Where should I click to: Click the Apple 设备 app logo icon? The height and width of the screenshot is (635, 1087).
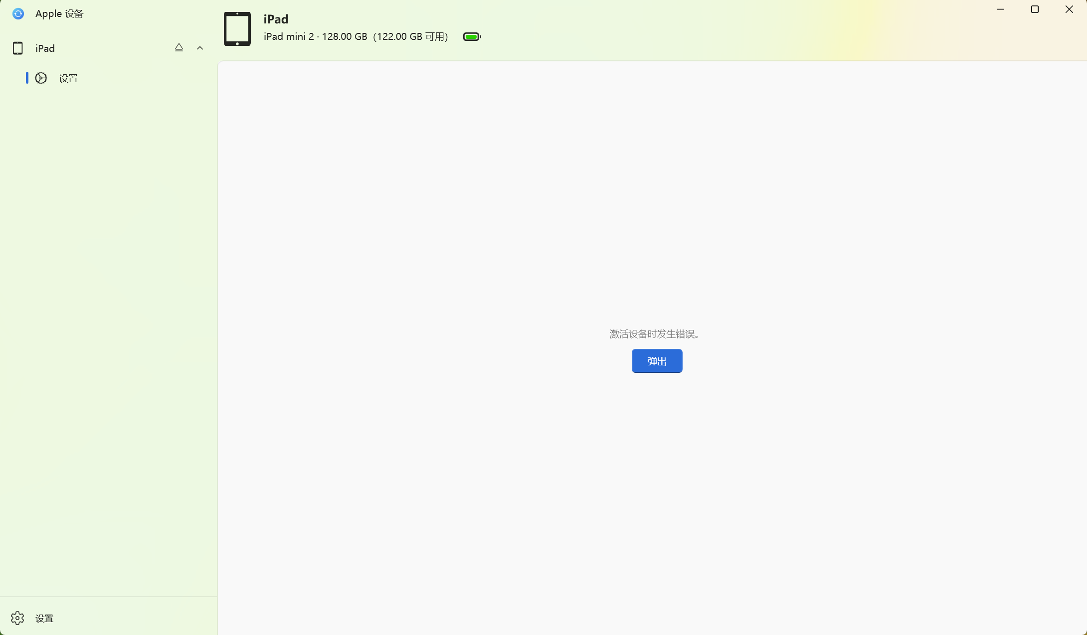click(18, 14)
